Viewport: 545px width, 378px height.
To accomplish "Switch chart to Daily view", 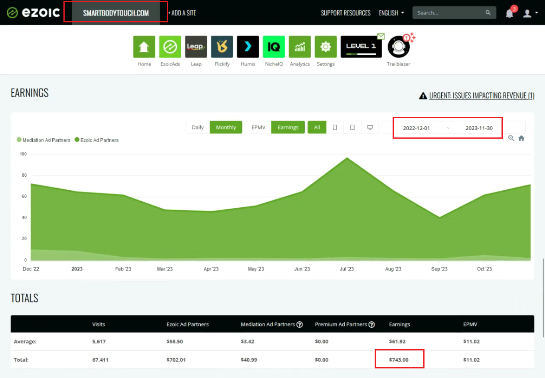I will pos(197,127).
